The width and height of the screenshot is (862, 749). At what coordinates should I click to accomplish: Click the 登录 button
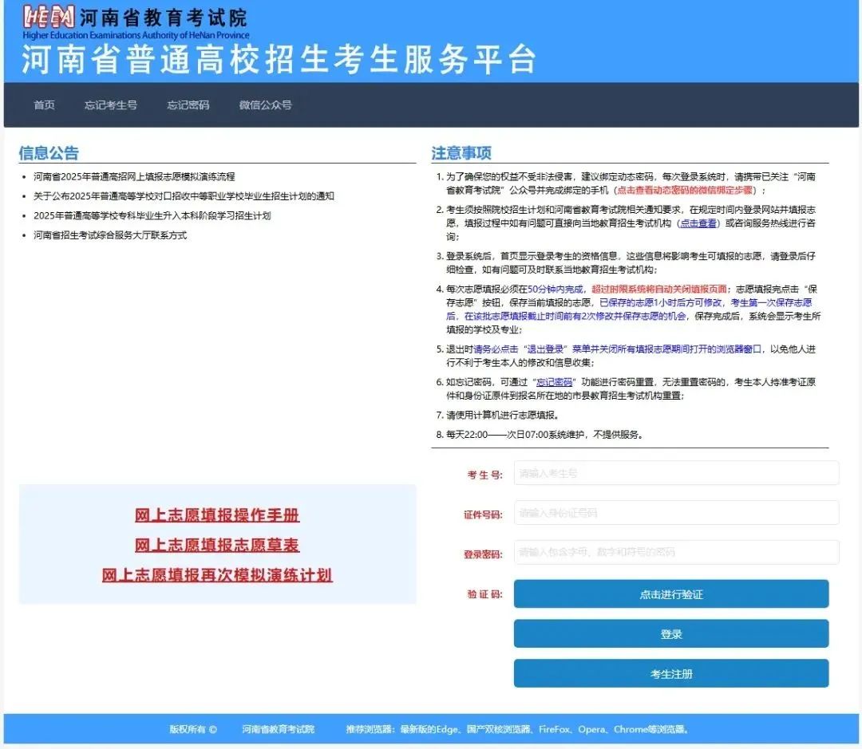tap(671, 633)
